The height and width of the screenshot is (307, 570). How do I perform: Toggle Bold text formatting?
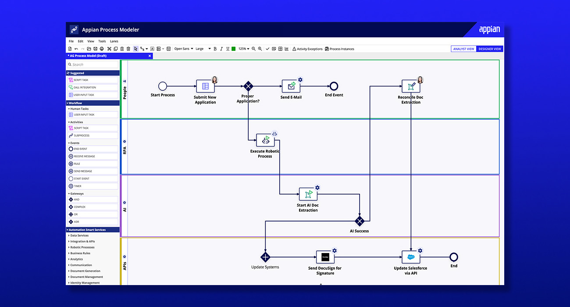(x=215, y=49)
